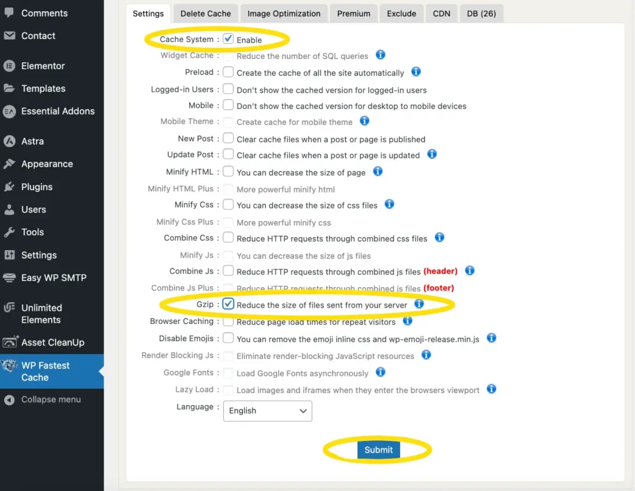Open info icon for Minify HTML
The width and height of the screenshot is (635, 491).
378,171
